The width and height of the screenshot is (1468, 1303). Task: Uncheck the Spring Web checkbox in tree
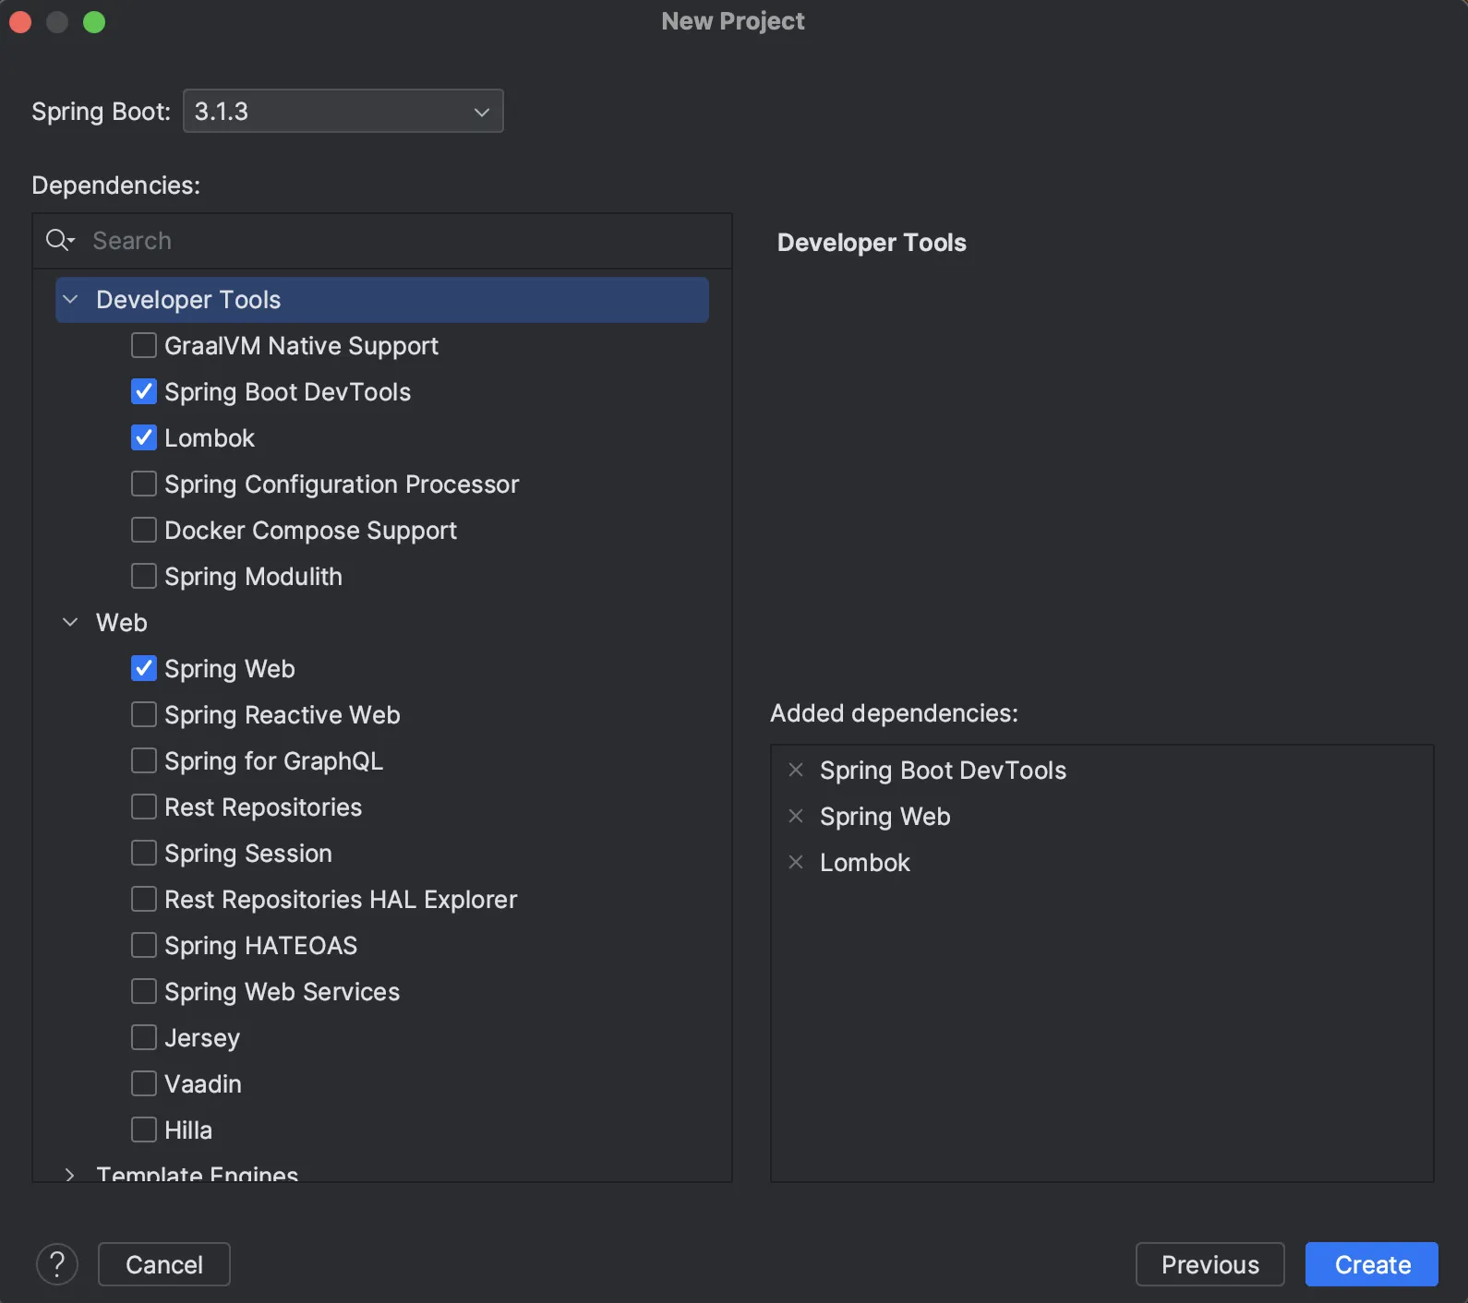tap(144, 668)
